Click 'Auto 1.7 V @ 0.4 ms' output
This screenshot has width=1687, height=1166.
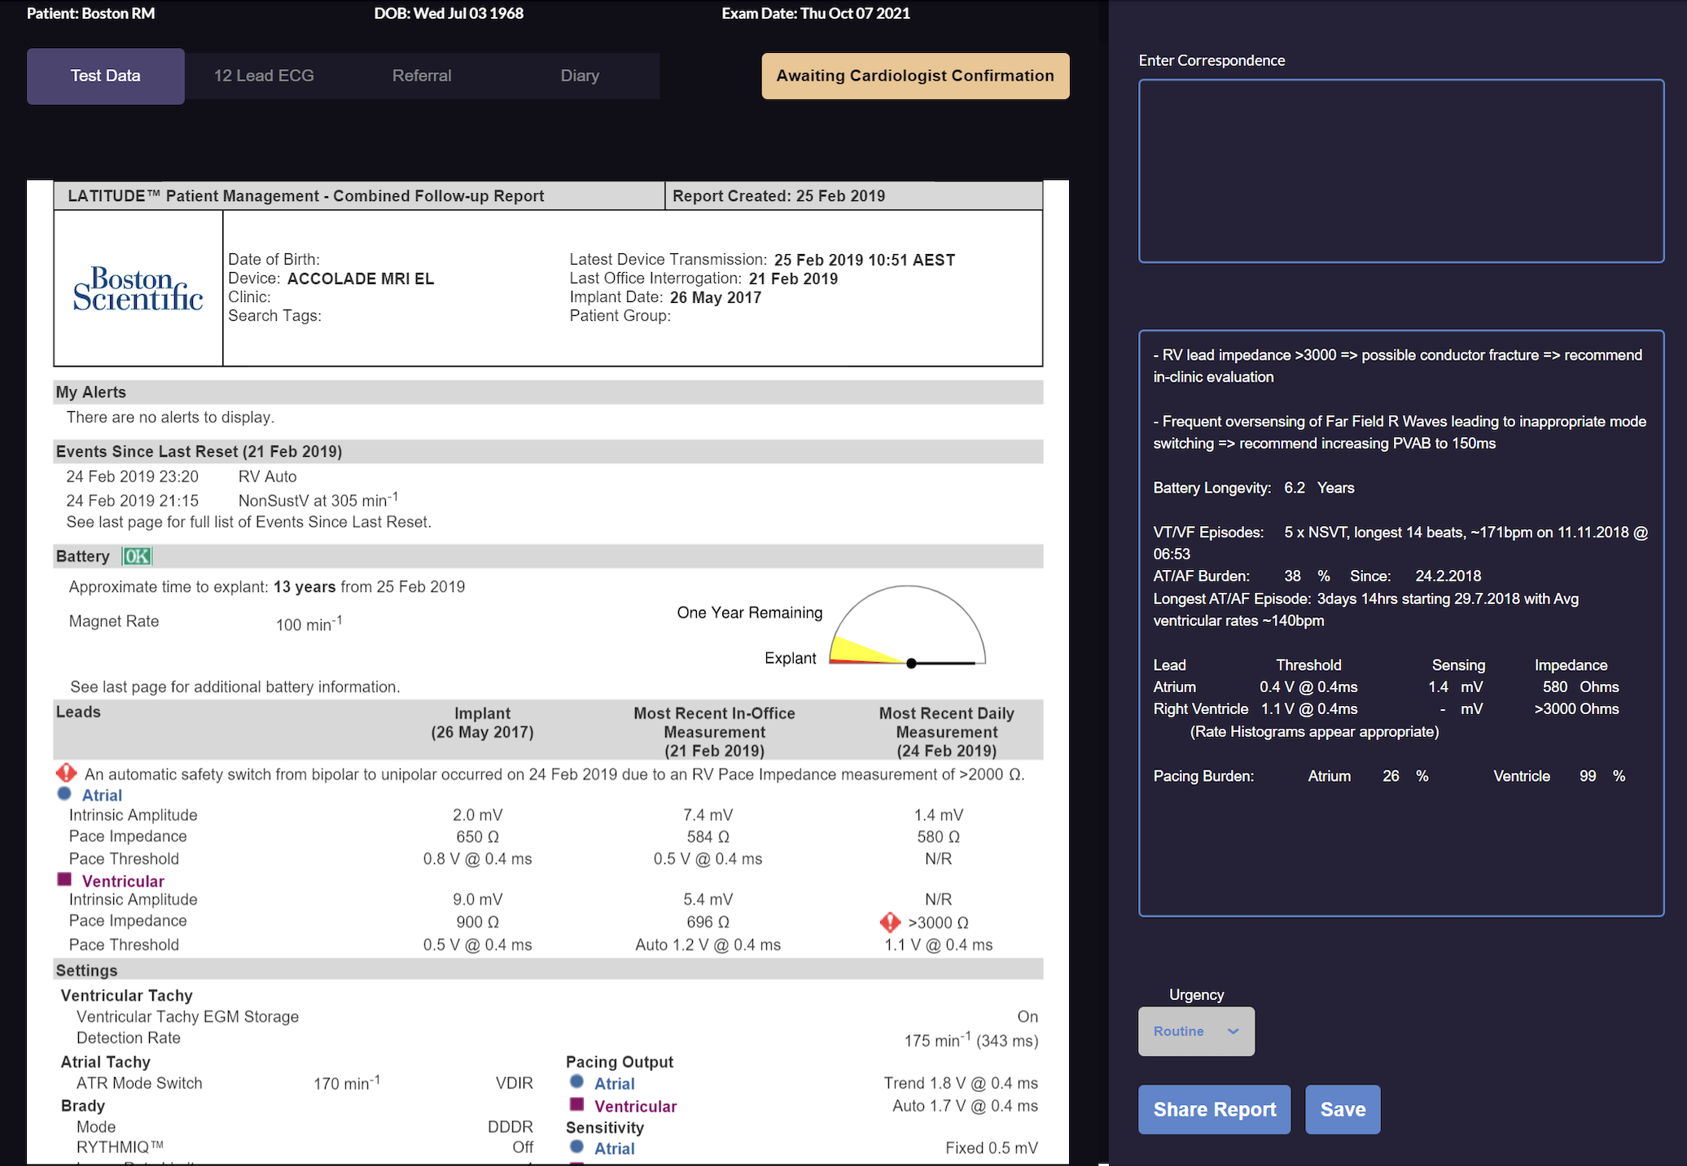(965, 1106)
